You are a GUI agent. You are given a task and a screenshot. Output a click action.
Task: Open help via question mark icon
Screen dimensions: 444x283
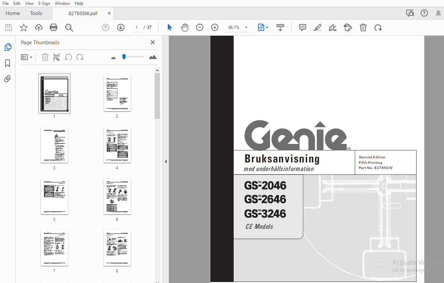(x=424, y=13)
